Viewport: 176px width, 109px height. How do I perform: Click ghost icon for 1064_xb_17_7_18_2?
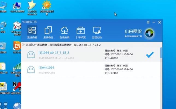[x=31, y=55]
